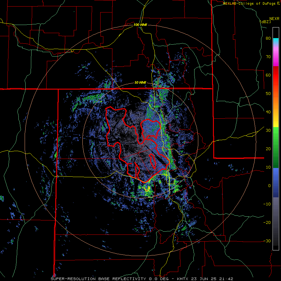This screenshot has width=281, height=281.
Task: Click the -10 value on the dBZ scale
Action: pyautogui.click(x=267, y=204)
